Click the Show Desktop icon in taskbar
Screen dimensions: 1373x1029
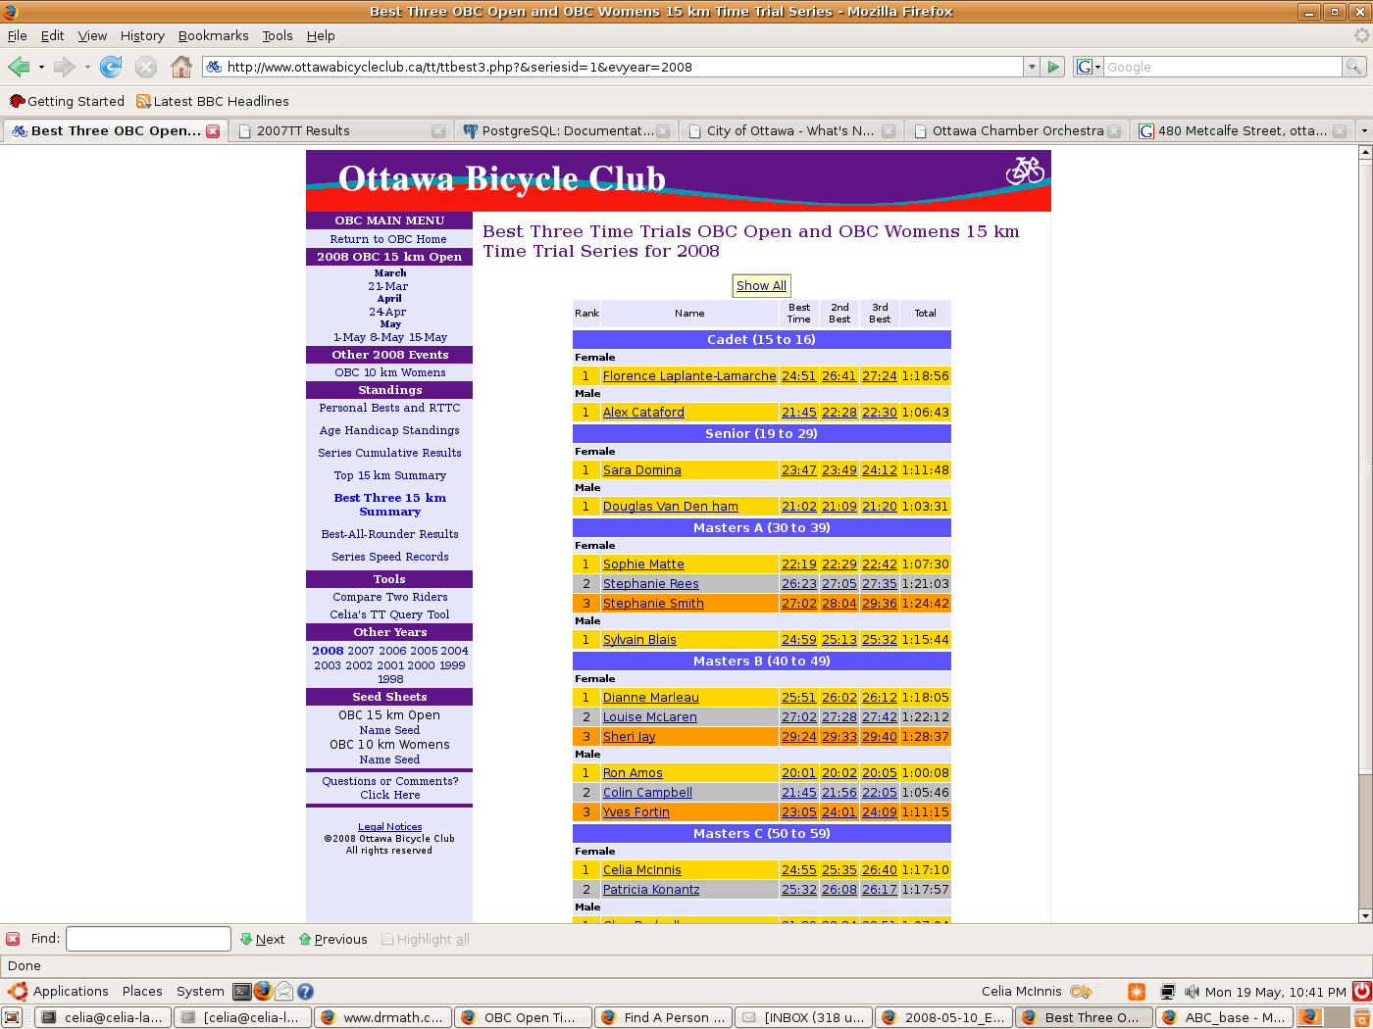[x=12, y=1017]
